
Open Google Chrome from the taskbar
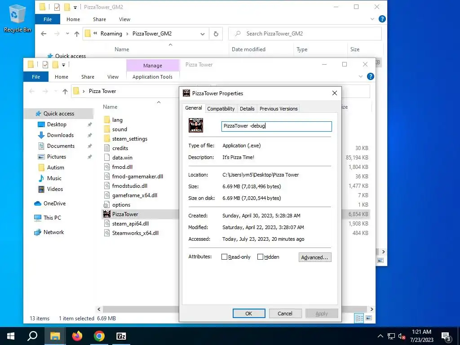(99, 336)
